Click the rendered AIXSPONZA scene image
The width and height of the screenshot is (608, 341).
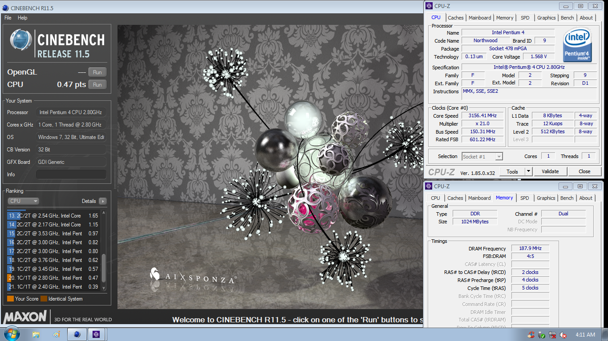click(270, 167)
